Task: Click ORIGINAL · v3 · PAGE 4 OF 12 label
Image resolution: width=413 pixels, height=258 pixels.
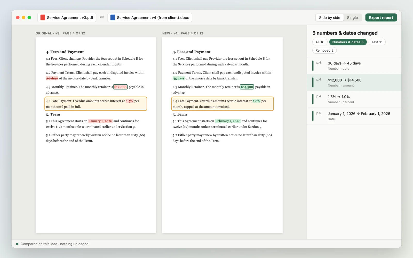Action: tap(60, 33)
